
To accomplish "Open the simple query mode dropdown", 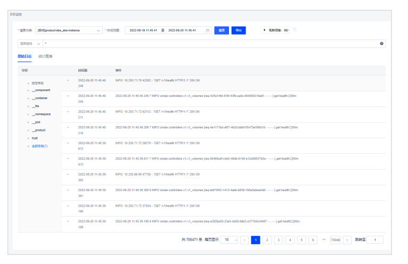I will coord(30,43).
